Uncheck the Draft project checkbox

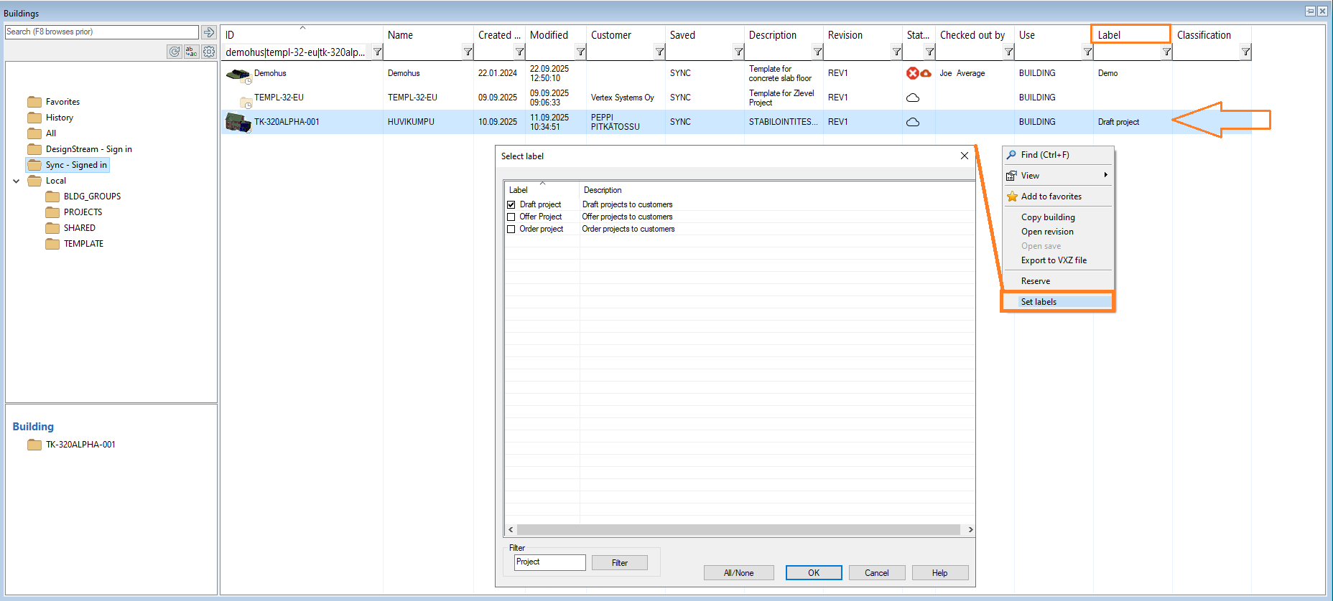[x=511, y=205]
